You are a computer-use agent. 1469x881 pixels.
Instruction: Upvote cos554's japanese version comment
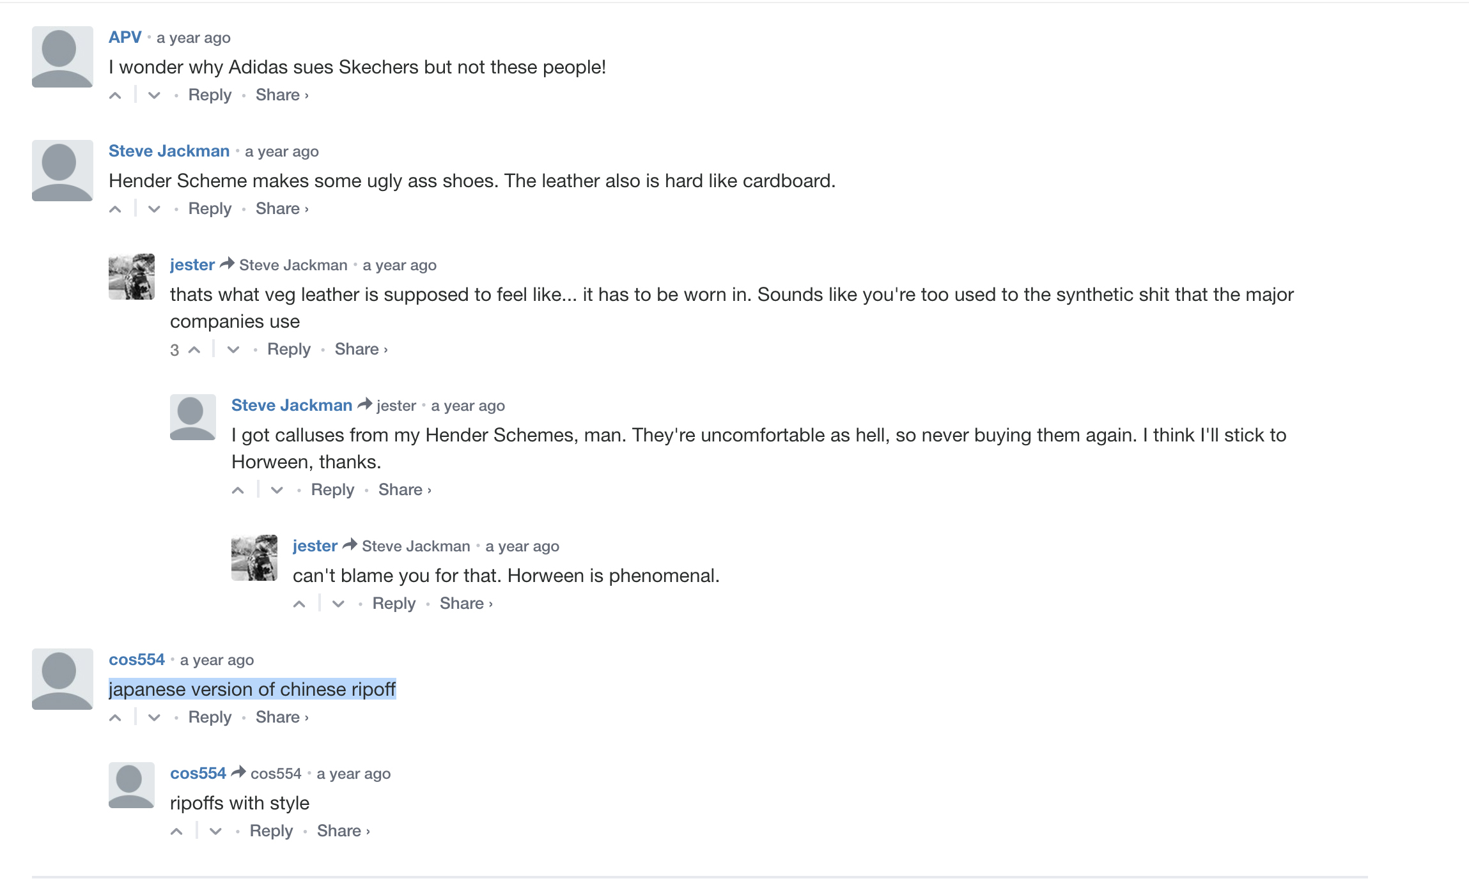116,718
